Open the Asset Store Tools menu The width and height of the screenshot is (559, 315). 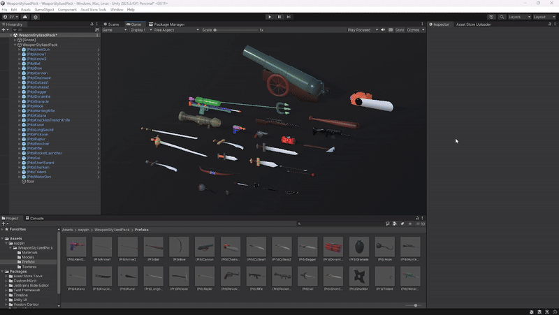click(94, 10)
